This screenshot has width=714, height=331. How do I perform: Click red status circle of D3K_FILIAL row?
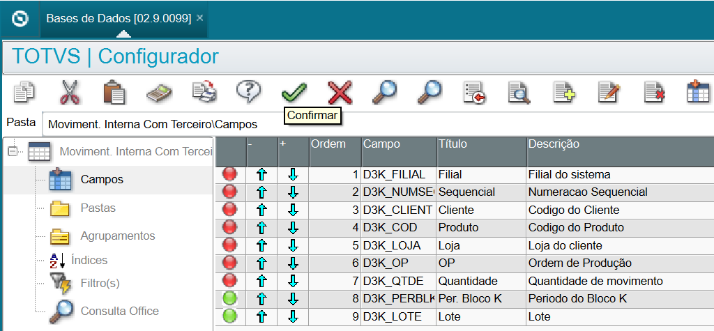(230, 174)
